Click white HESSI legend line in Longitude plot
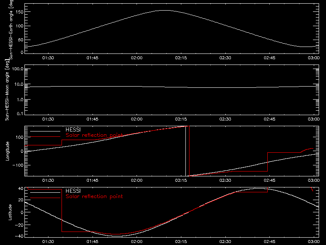The height and width of the screenshot is (245, 326). click(x=45, y=131)
